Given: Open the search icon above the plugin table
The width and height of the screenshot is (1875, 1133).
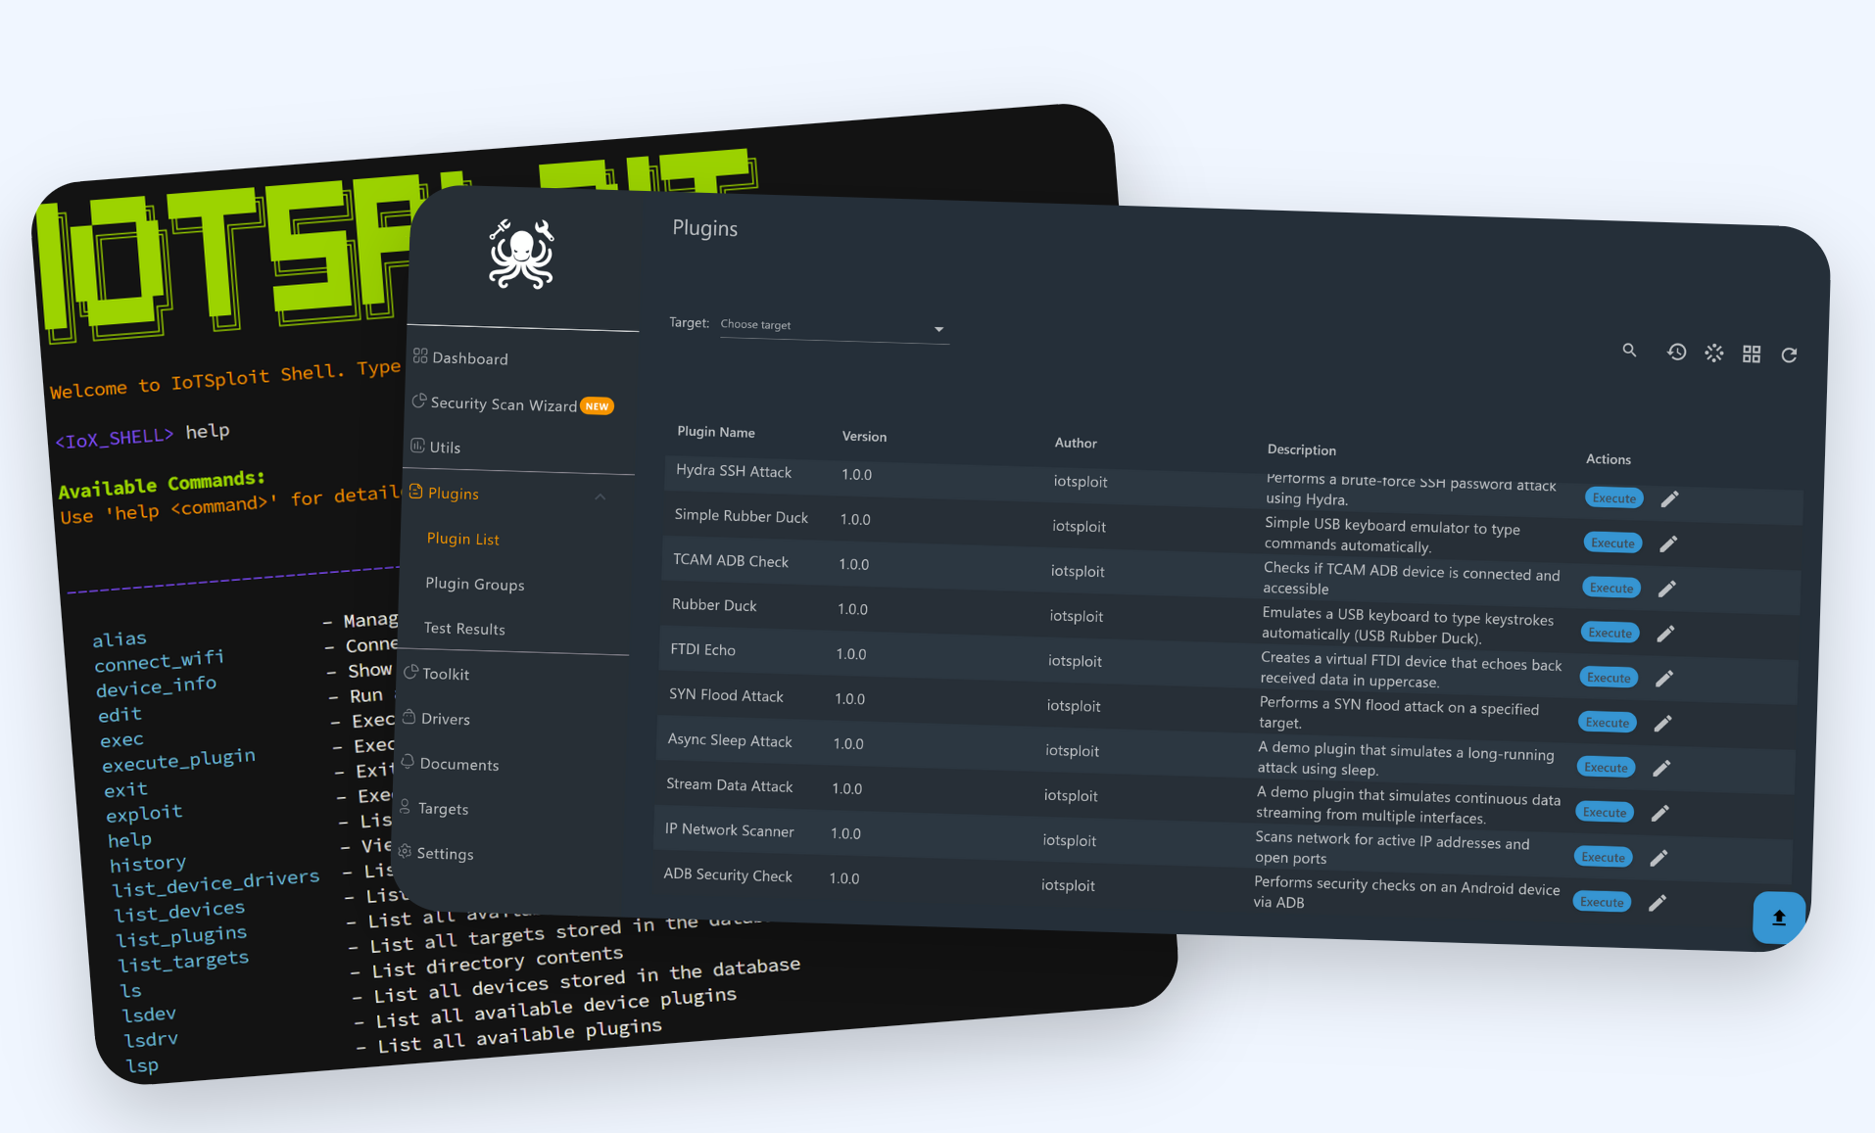Looking at the screenshot, I should point(1629,350).
